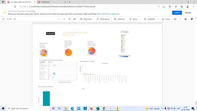Zoom out the PDF with minus
197x111 pixels.
click(x=59, y=19)
